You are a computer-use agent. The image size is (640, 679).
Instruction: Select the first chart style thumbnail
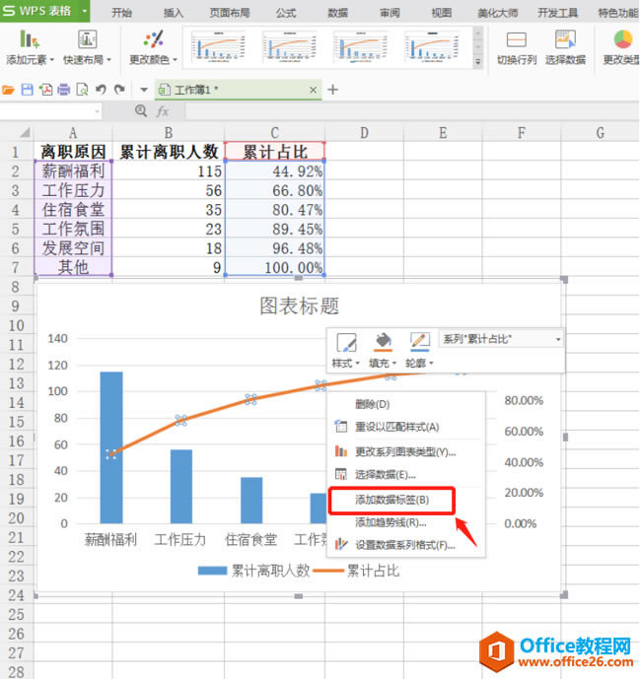[x=218, y=46]
